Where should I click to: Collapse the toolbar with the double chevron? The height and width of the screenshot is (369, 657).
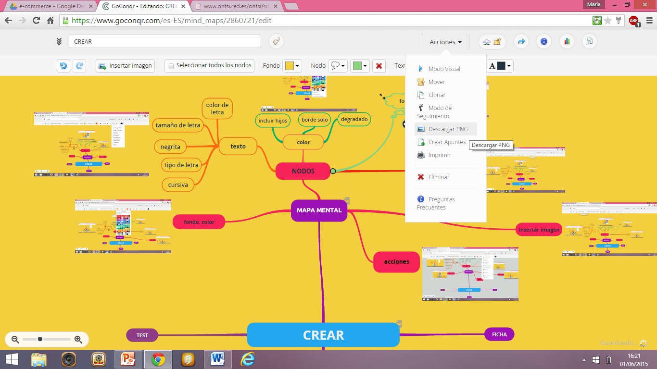59,41
